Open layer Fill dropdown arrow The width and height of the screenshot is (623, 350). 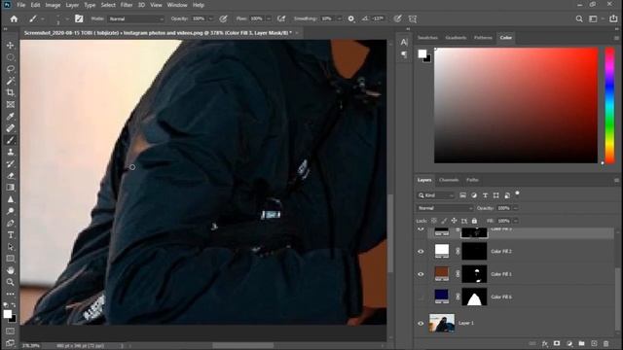point(516,221)
